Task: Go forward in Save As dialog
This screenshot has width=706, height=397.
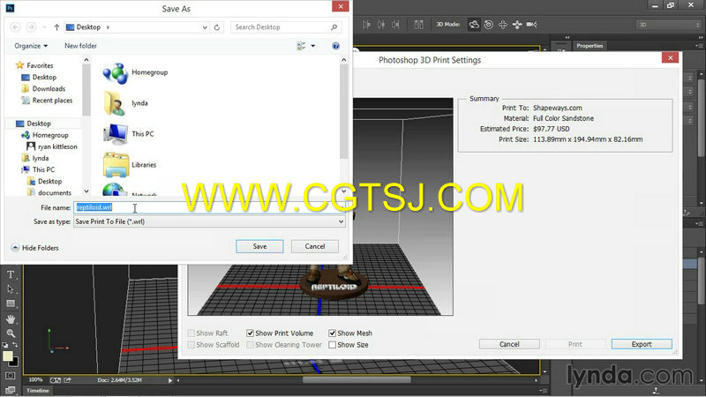Action: click(x=31, y=27)
